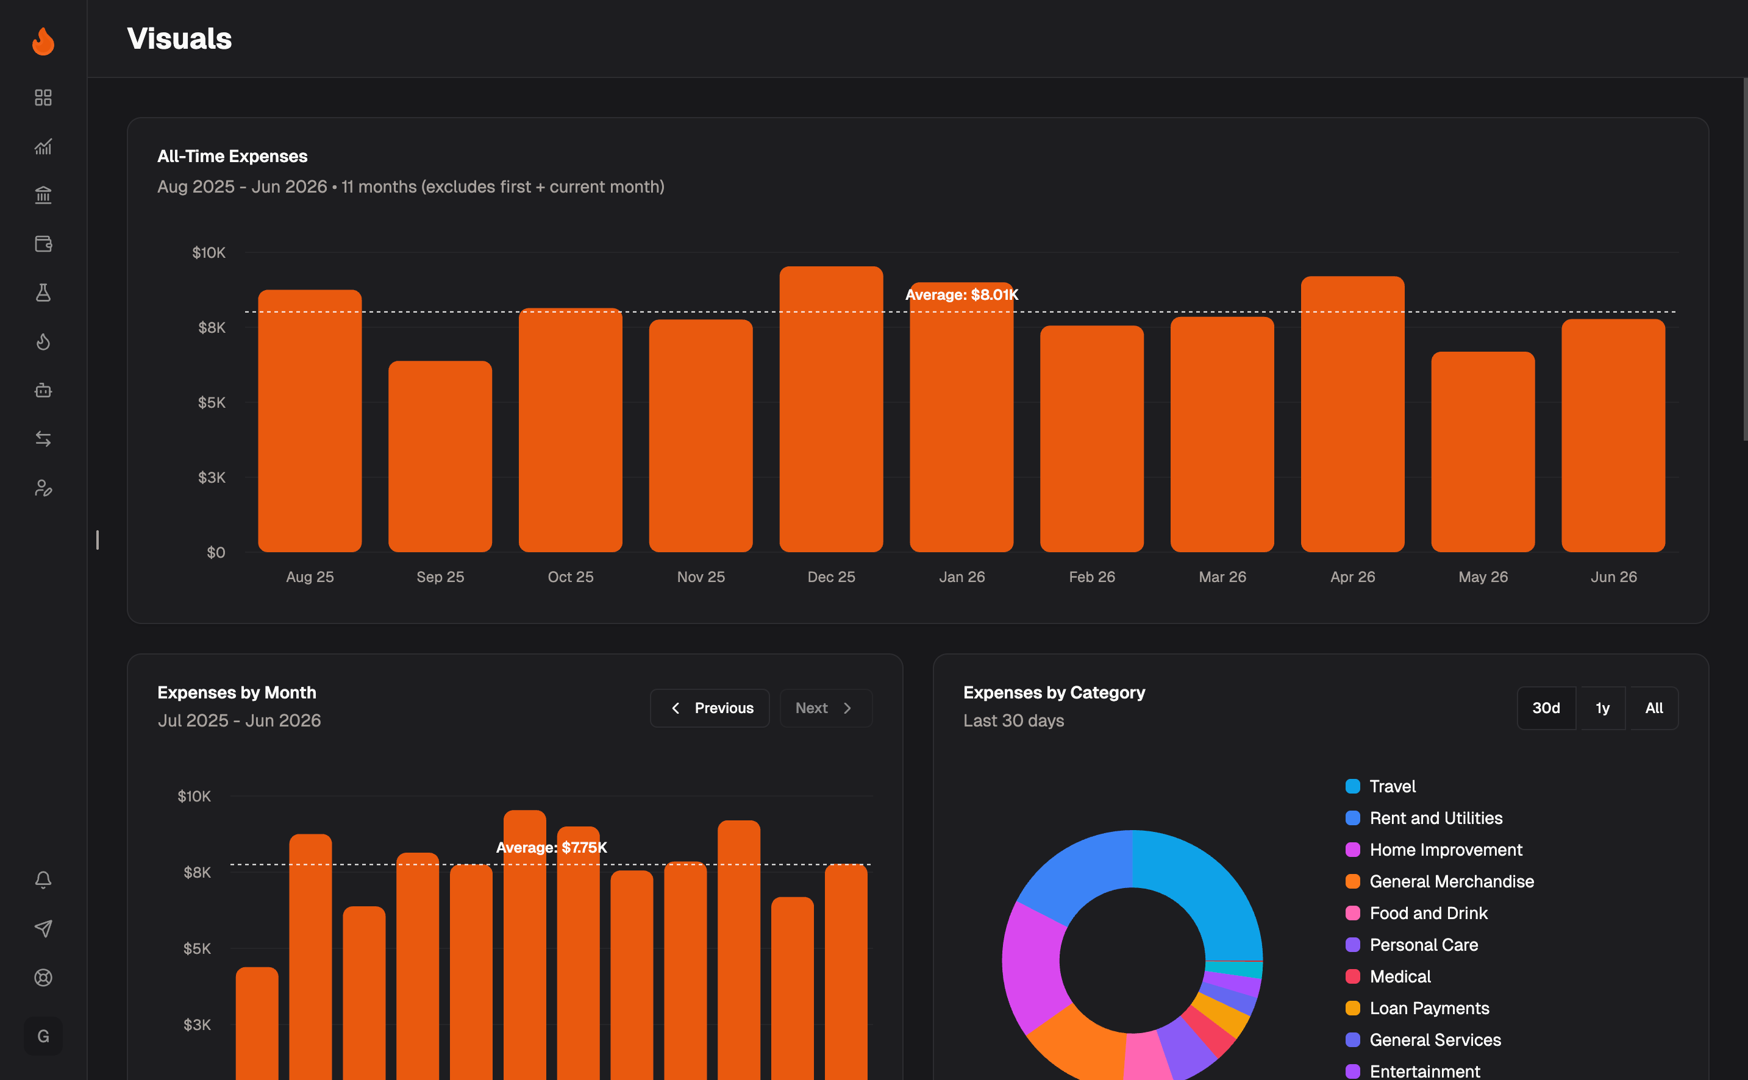Select the 30d time range

pos(1546,708)
